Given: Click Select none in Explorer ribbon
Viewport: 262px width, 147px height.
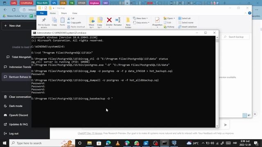Looking at the screenshot, I should pyautogui.click(x=185, y=22).
